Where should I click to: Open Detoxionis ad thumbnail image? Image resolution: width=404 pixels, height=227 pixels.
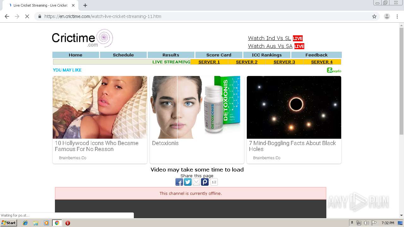click(x=197, y=107)
